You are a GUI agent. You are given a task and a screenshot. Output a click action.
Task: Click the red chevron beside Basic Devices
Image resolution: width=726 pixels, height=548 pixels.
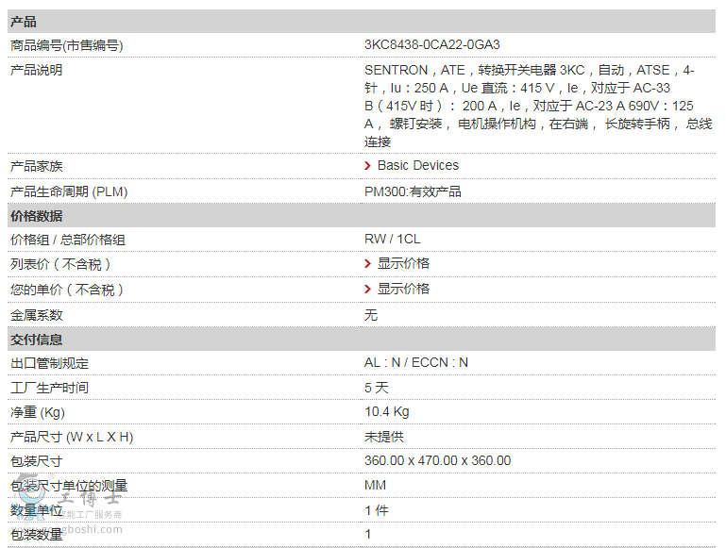tap(368, 166)
